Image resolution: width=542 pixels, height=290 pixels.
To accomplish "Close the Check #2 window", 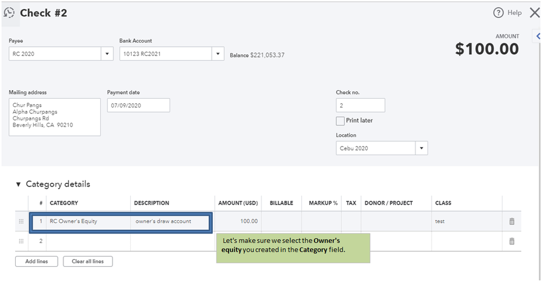I will pos(534,13).
